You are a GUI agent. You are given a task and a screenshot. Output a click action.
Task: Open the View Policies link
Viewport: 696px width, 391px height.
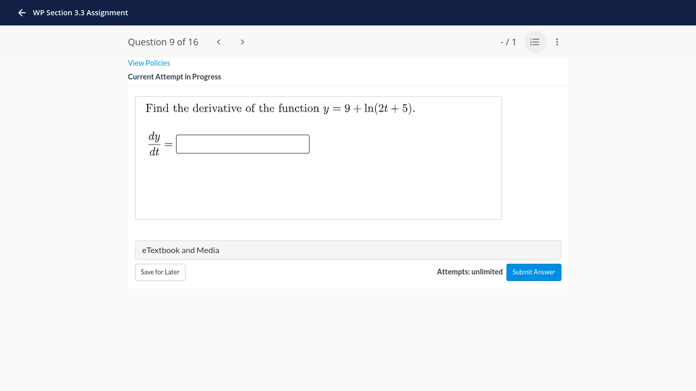point(149,63)
